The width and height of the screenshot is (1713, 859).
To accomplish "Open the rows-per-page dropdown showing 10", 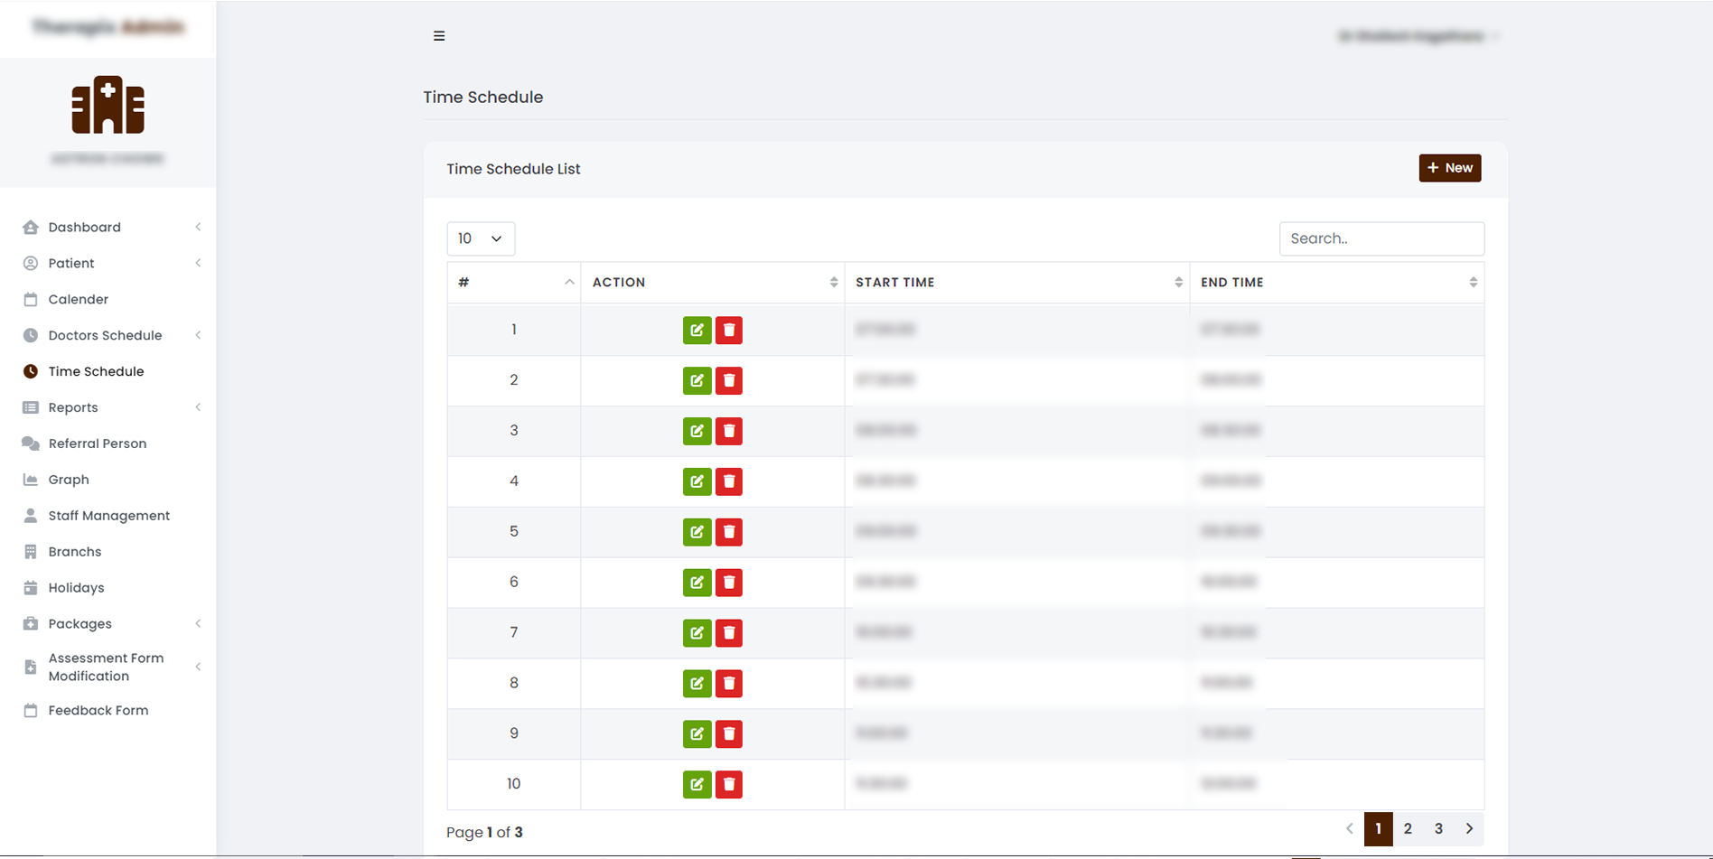I will [x=481, y=238].
